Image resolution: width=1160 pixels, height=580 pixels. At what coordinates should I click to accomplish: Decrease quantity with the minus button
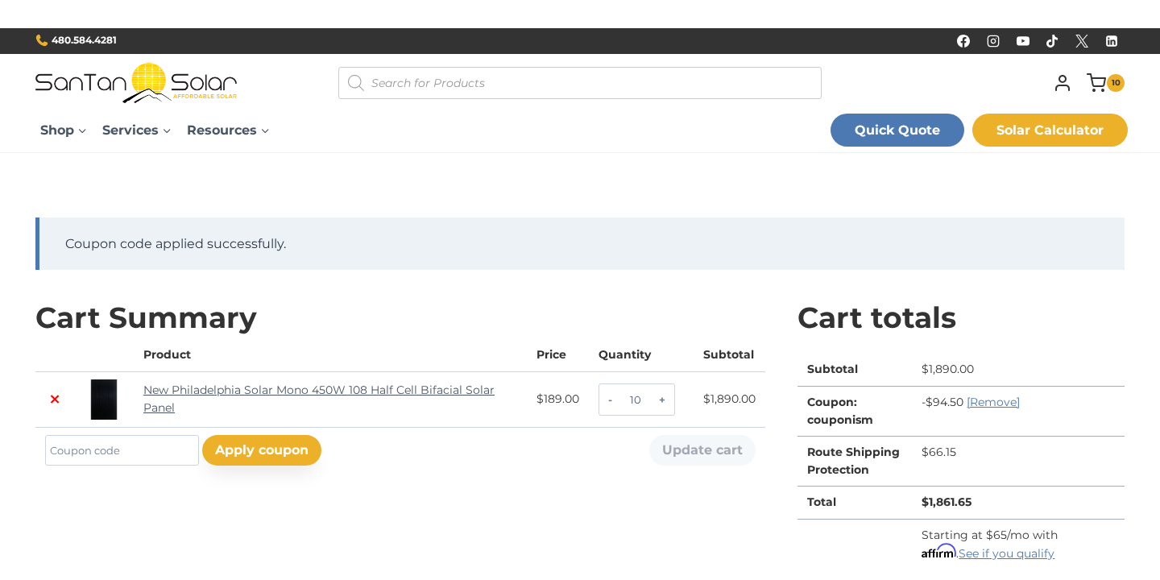pyautogui.click(x=610, y=400)
